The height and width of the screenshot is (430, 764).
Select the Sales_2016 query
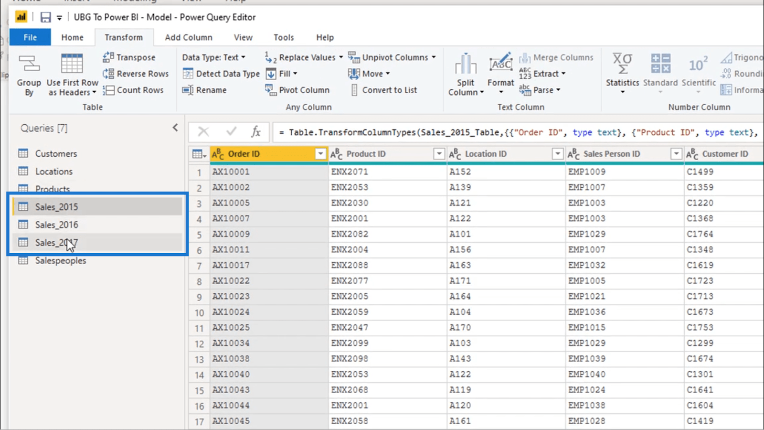[97, 225]
